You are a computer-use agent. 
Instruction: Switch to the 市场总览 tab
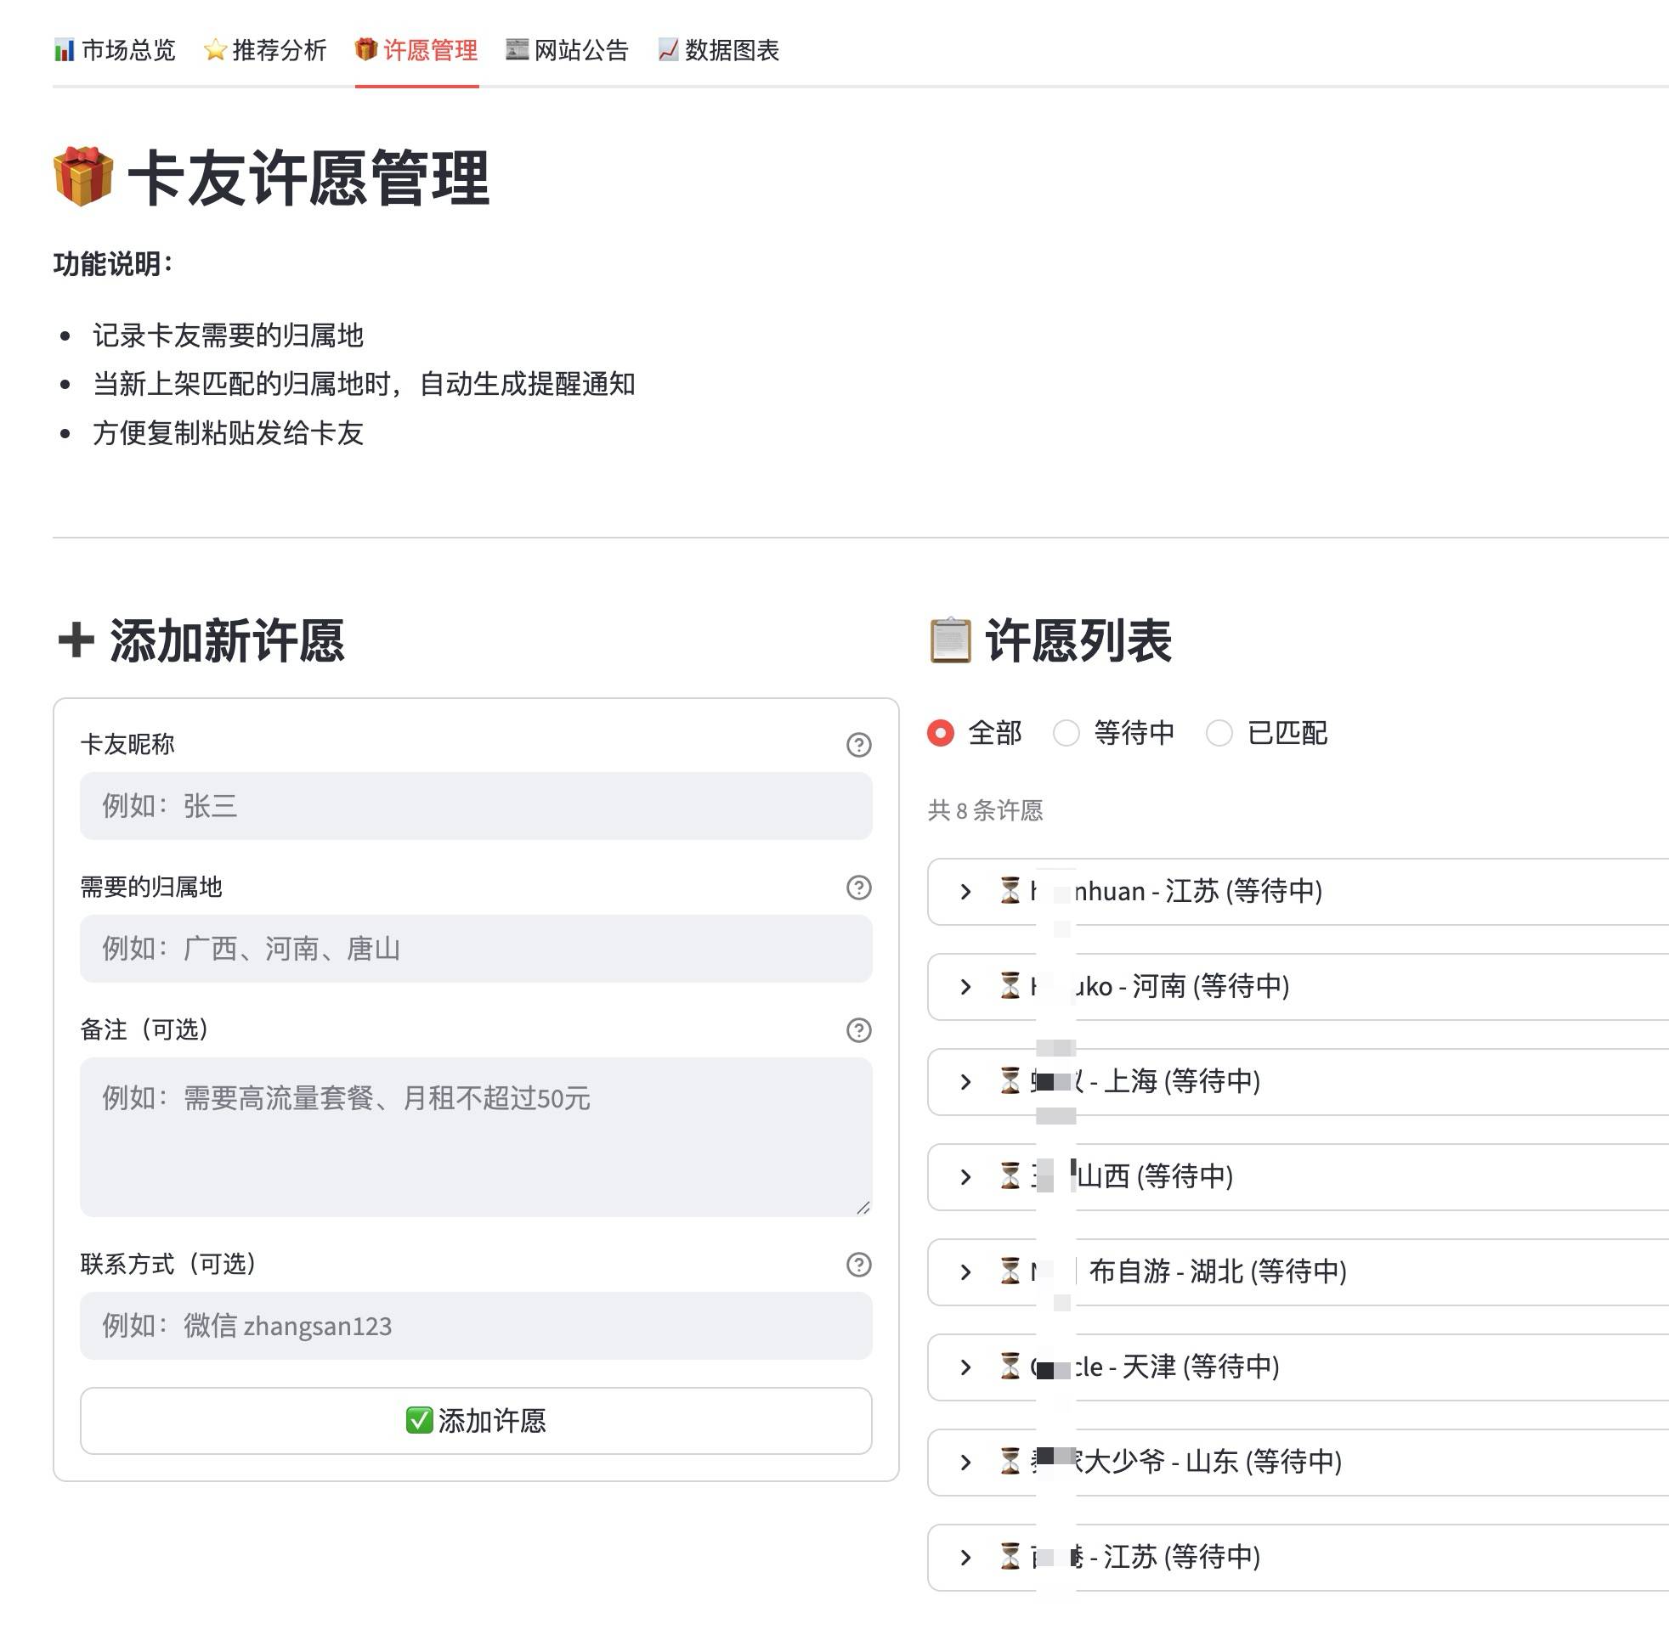pos(115,50)
